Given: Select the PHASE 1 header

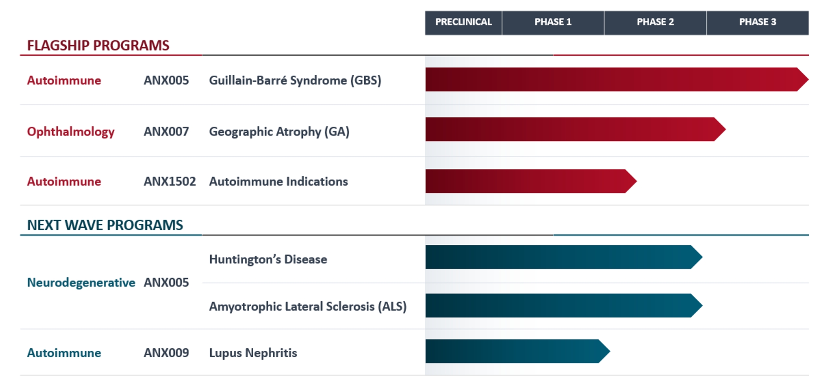Looking at the screenshot, I should pos(553,22).
